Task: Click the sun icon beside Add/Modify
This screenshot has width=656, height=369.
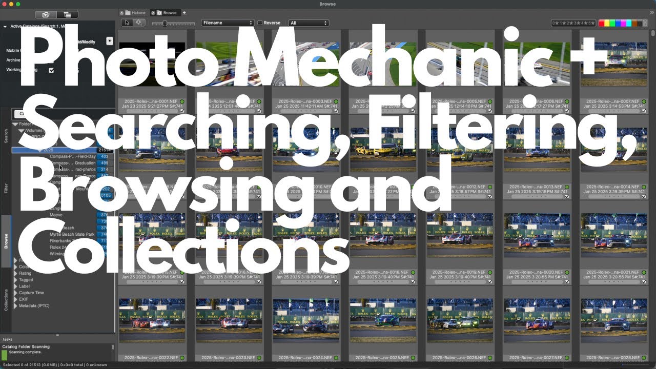Action: pos(110,40)
